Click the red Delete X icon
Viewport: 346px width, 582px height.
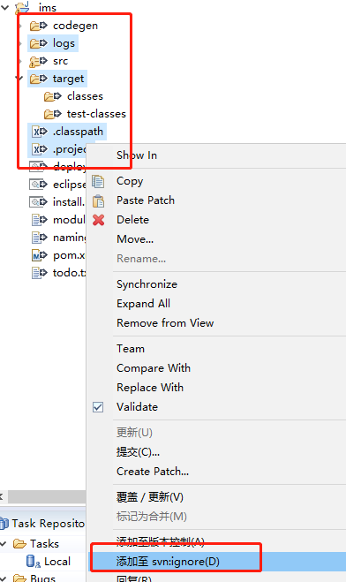pyautogui.click(x=98, y=220)
